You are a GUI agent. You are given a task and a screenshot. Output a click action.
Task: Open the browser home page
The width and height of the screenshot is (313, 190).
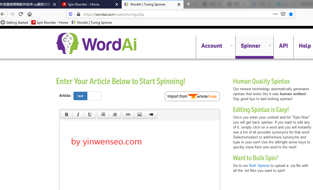[x=30, y=14]
